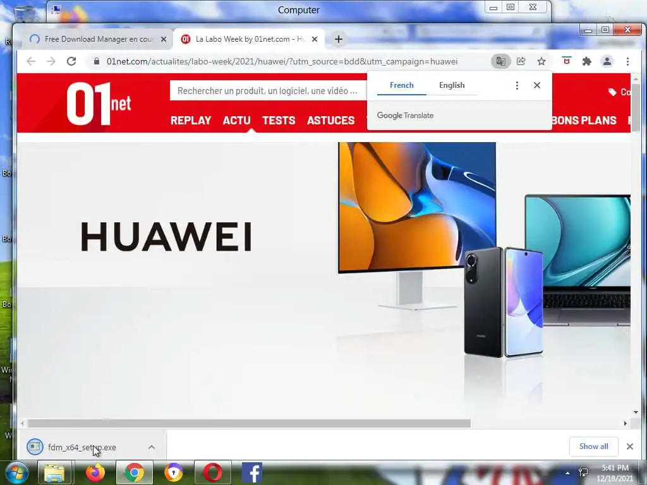Open the BONS PLANS menu section
This screenshot has width=647, height=485.
click(x=584, y=121)
